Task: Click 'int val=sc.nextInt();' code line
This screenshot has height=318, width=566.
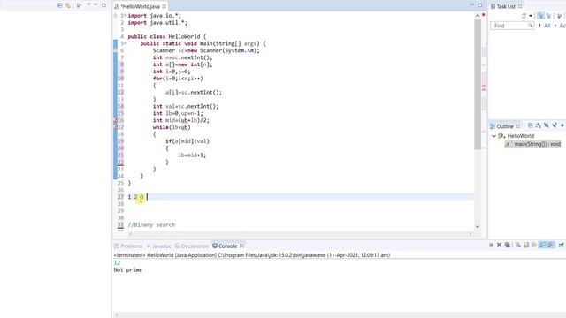Action: [x=186, y=106]
